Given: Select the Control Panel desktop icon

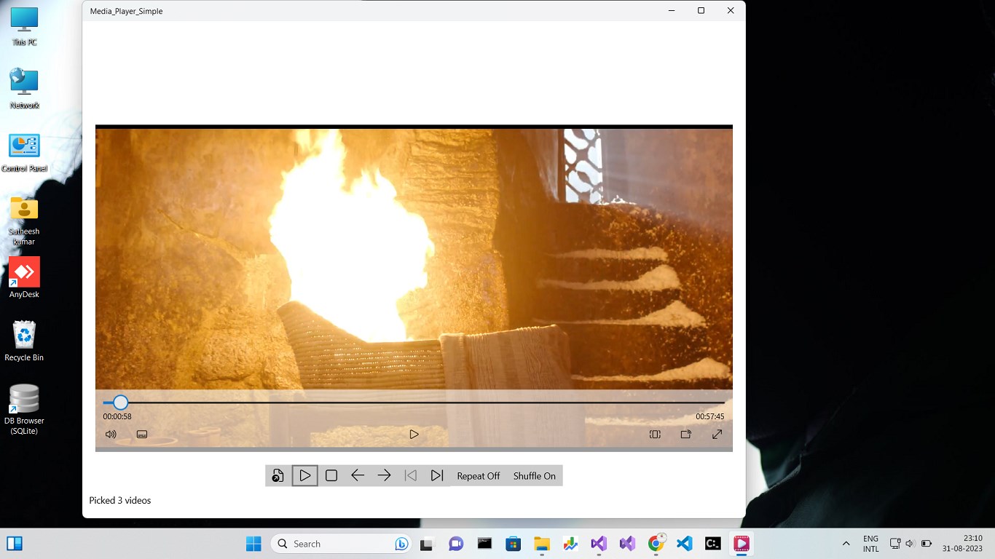Looking at the screenshot, I should pos(24,152).
